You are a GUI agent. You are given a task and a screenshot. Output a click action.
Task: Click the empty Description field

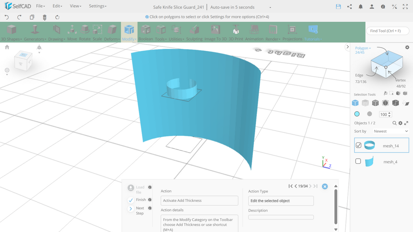pyautogui.click(x=281, y=217)
